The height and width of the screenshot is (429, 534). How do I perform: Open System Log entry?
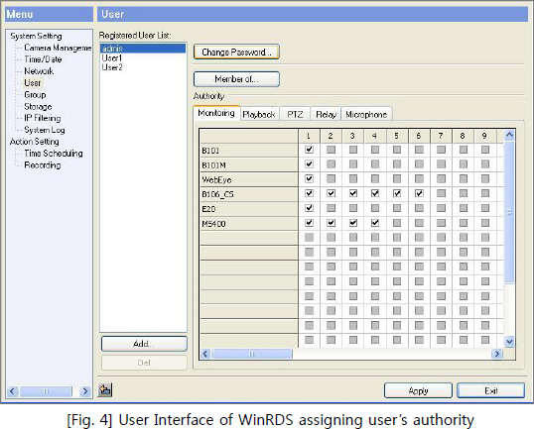[45, 130]
